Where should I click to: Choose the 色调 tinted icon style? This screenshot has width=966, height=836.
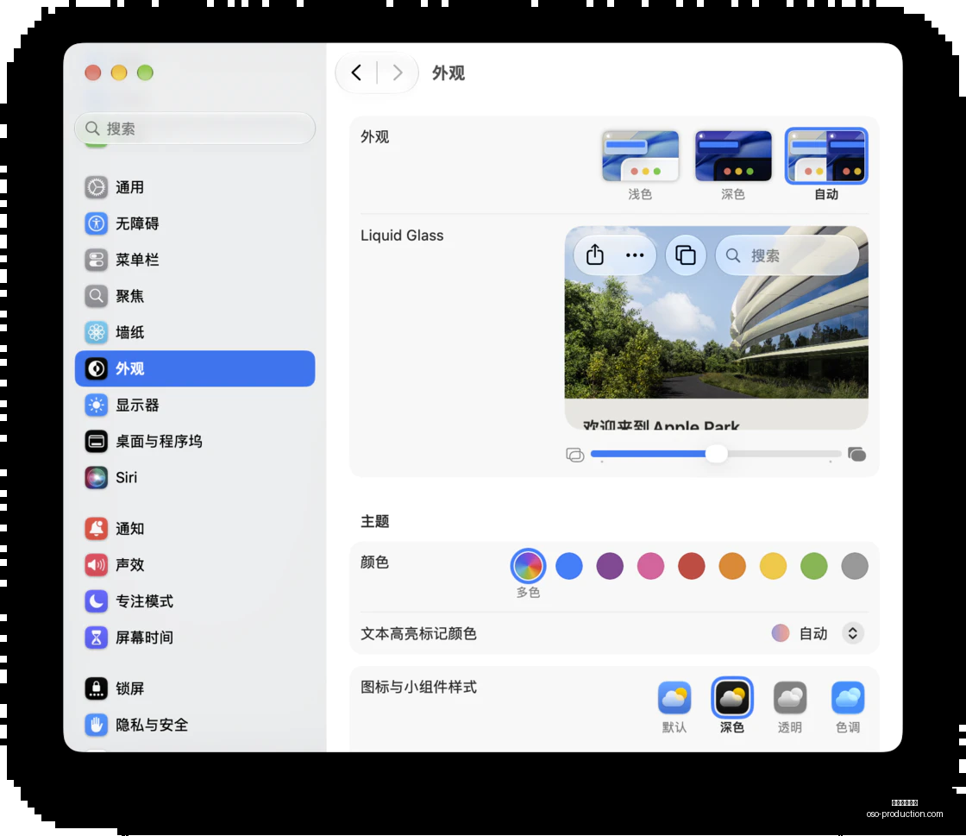click(x=848, y=698)
